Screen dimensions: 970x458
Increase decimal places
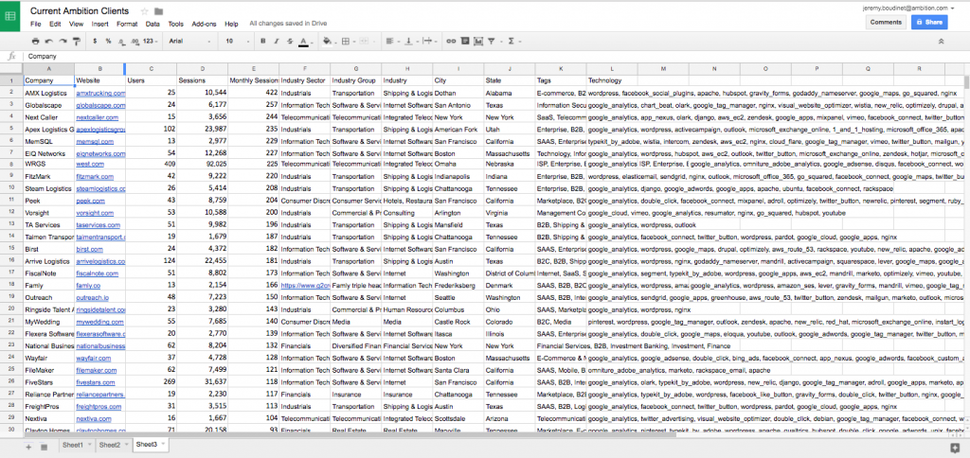(135, 42)
